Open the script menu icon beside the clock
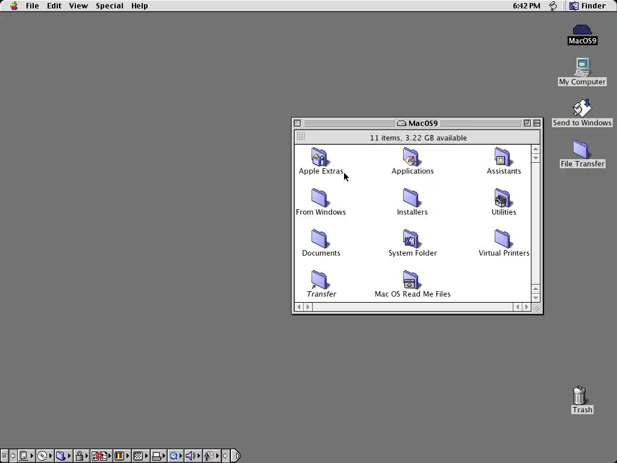This screenshot has width=617, height=463. [553, 6]
